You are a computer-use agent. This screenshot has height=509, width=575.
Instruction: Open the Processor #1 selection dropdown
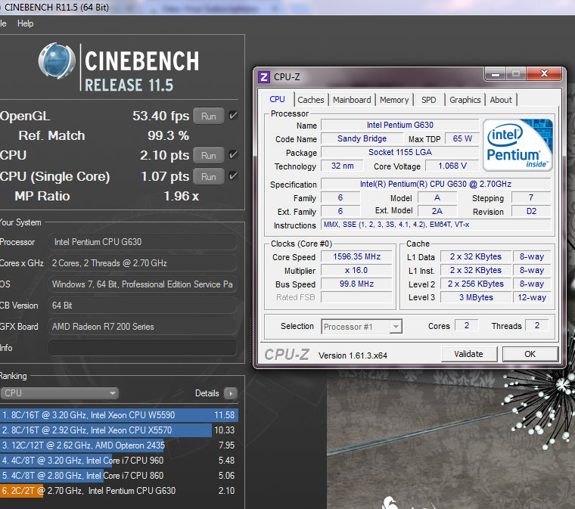(362, 327)
